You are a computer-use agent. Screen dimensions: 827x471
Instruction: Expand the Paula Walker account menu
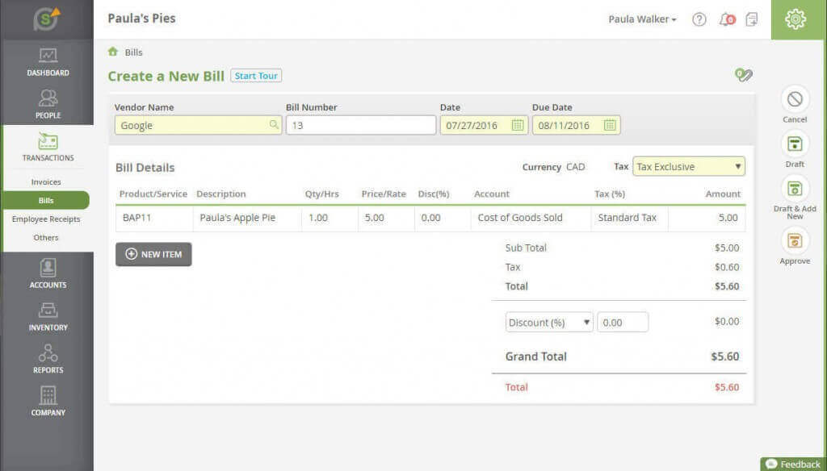642,19
